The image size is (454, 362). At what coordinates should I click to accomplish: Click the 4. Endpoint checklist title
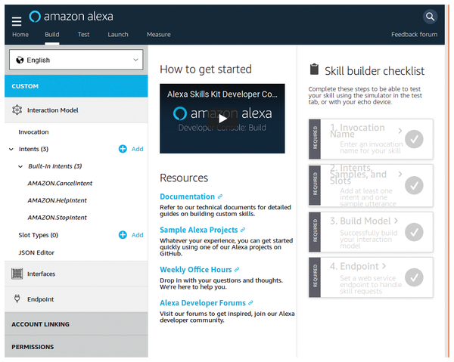point(354,266)
